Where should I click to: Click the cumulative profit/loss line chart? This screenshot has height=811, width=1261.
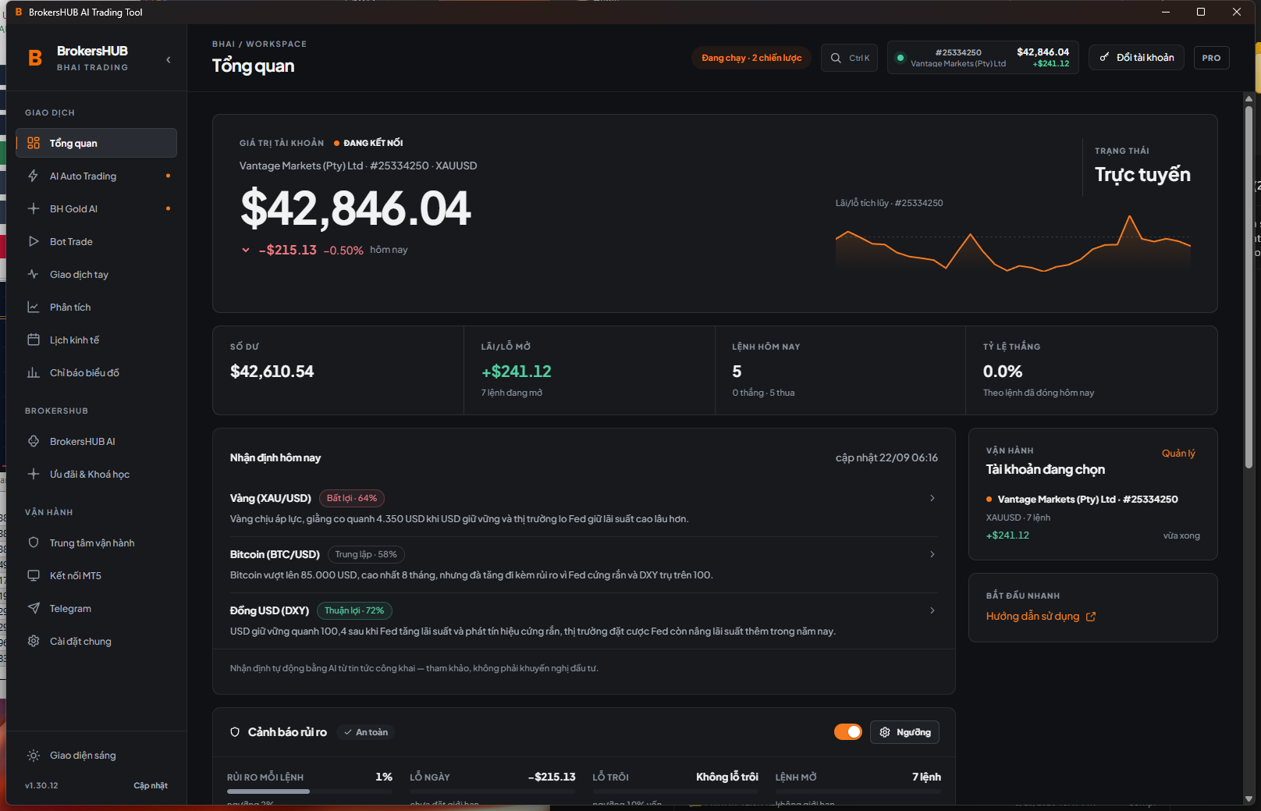tap(1013, 244)
